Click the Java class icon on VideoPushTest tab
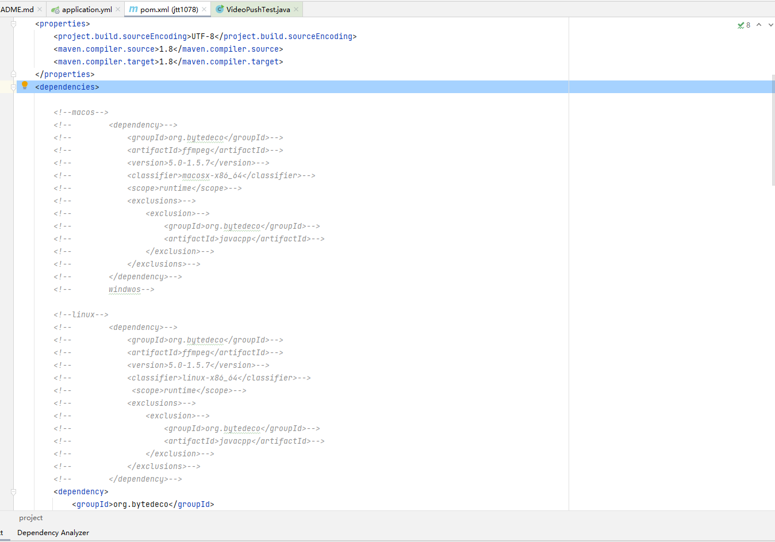 coord(220,9)
